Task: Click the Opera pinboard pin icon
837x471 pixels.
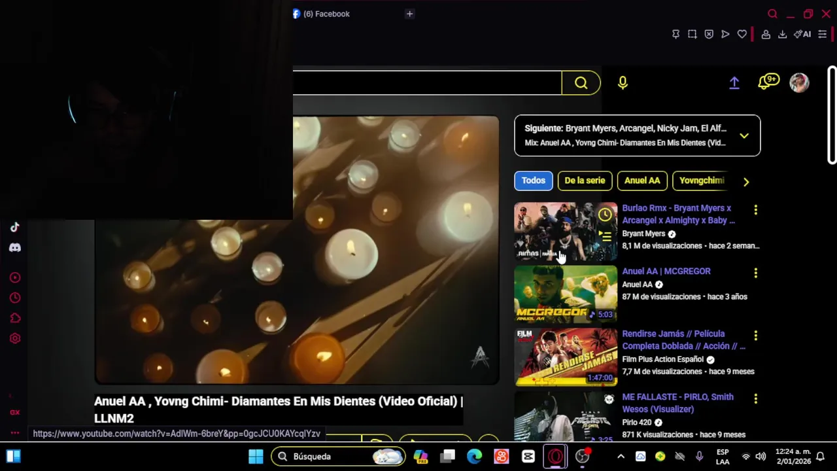Action: [675, 34]
